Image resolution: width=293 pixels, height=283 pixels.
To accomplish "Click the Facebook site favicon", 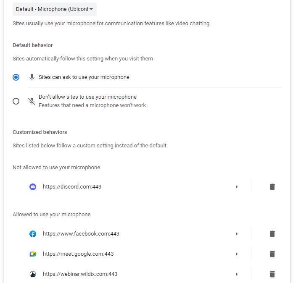I will coord(33,234).
